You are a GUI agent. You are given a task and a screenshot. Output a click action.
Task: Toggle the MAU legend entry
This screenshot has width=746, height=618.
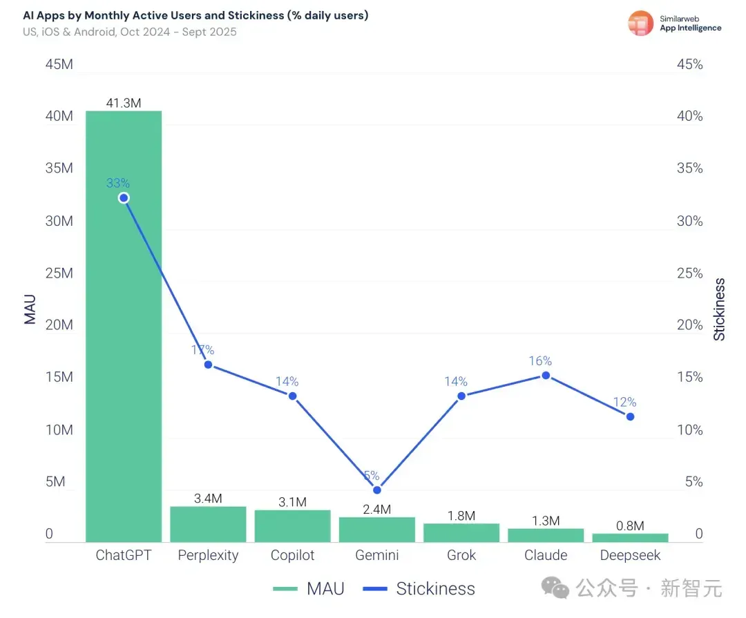(309, 588)
